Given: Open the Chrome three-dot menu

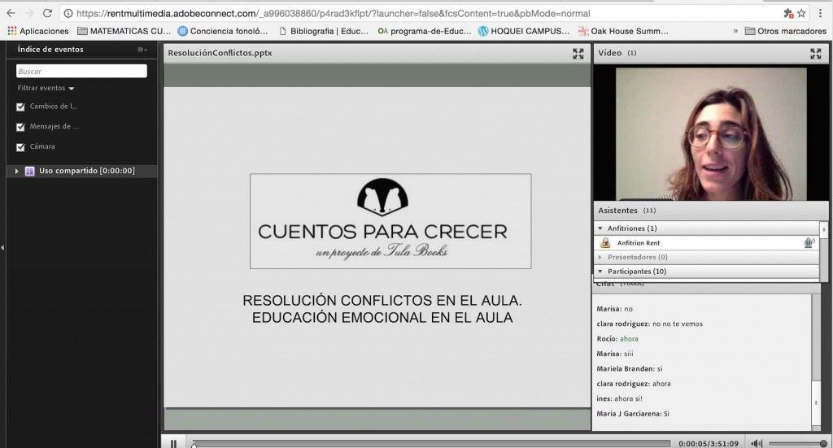Looking at the screenshot, I should click(820, 13).
